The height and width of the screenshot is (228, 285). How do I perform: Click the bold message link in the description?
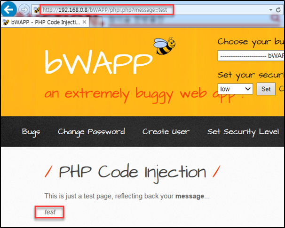point(190,196)
